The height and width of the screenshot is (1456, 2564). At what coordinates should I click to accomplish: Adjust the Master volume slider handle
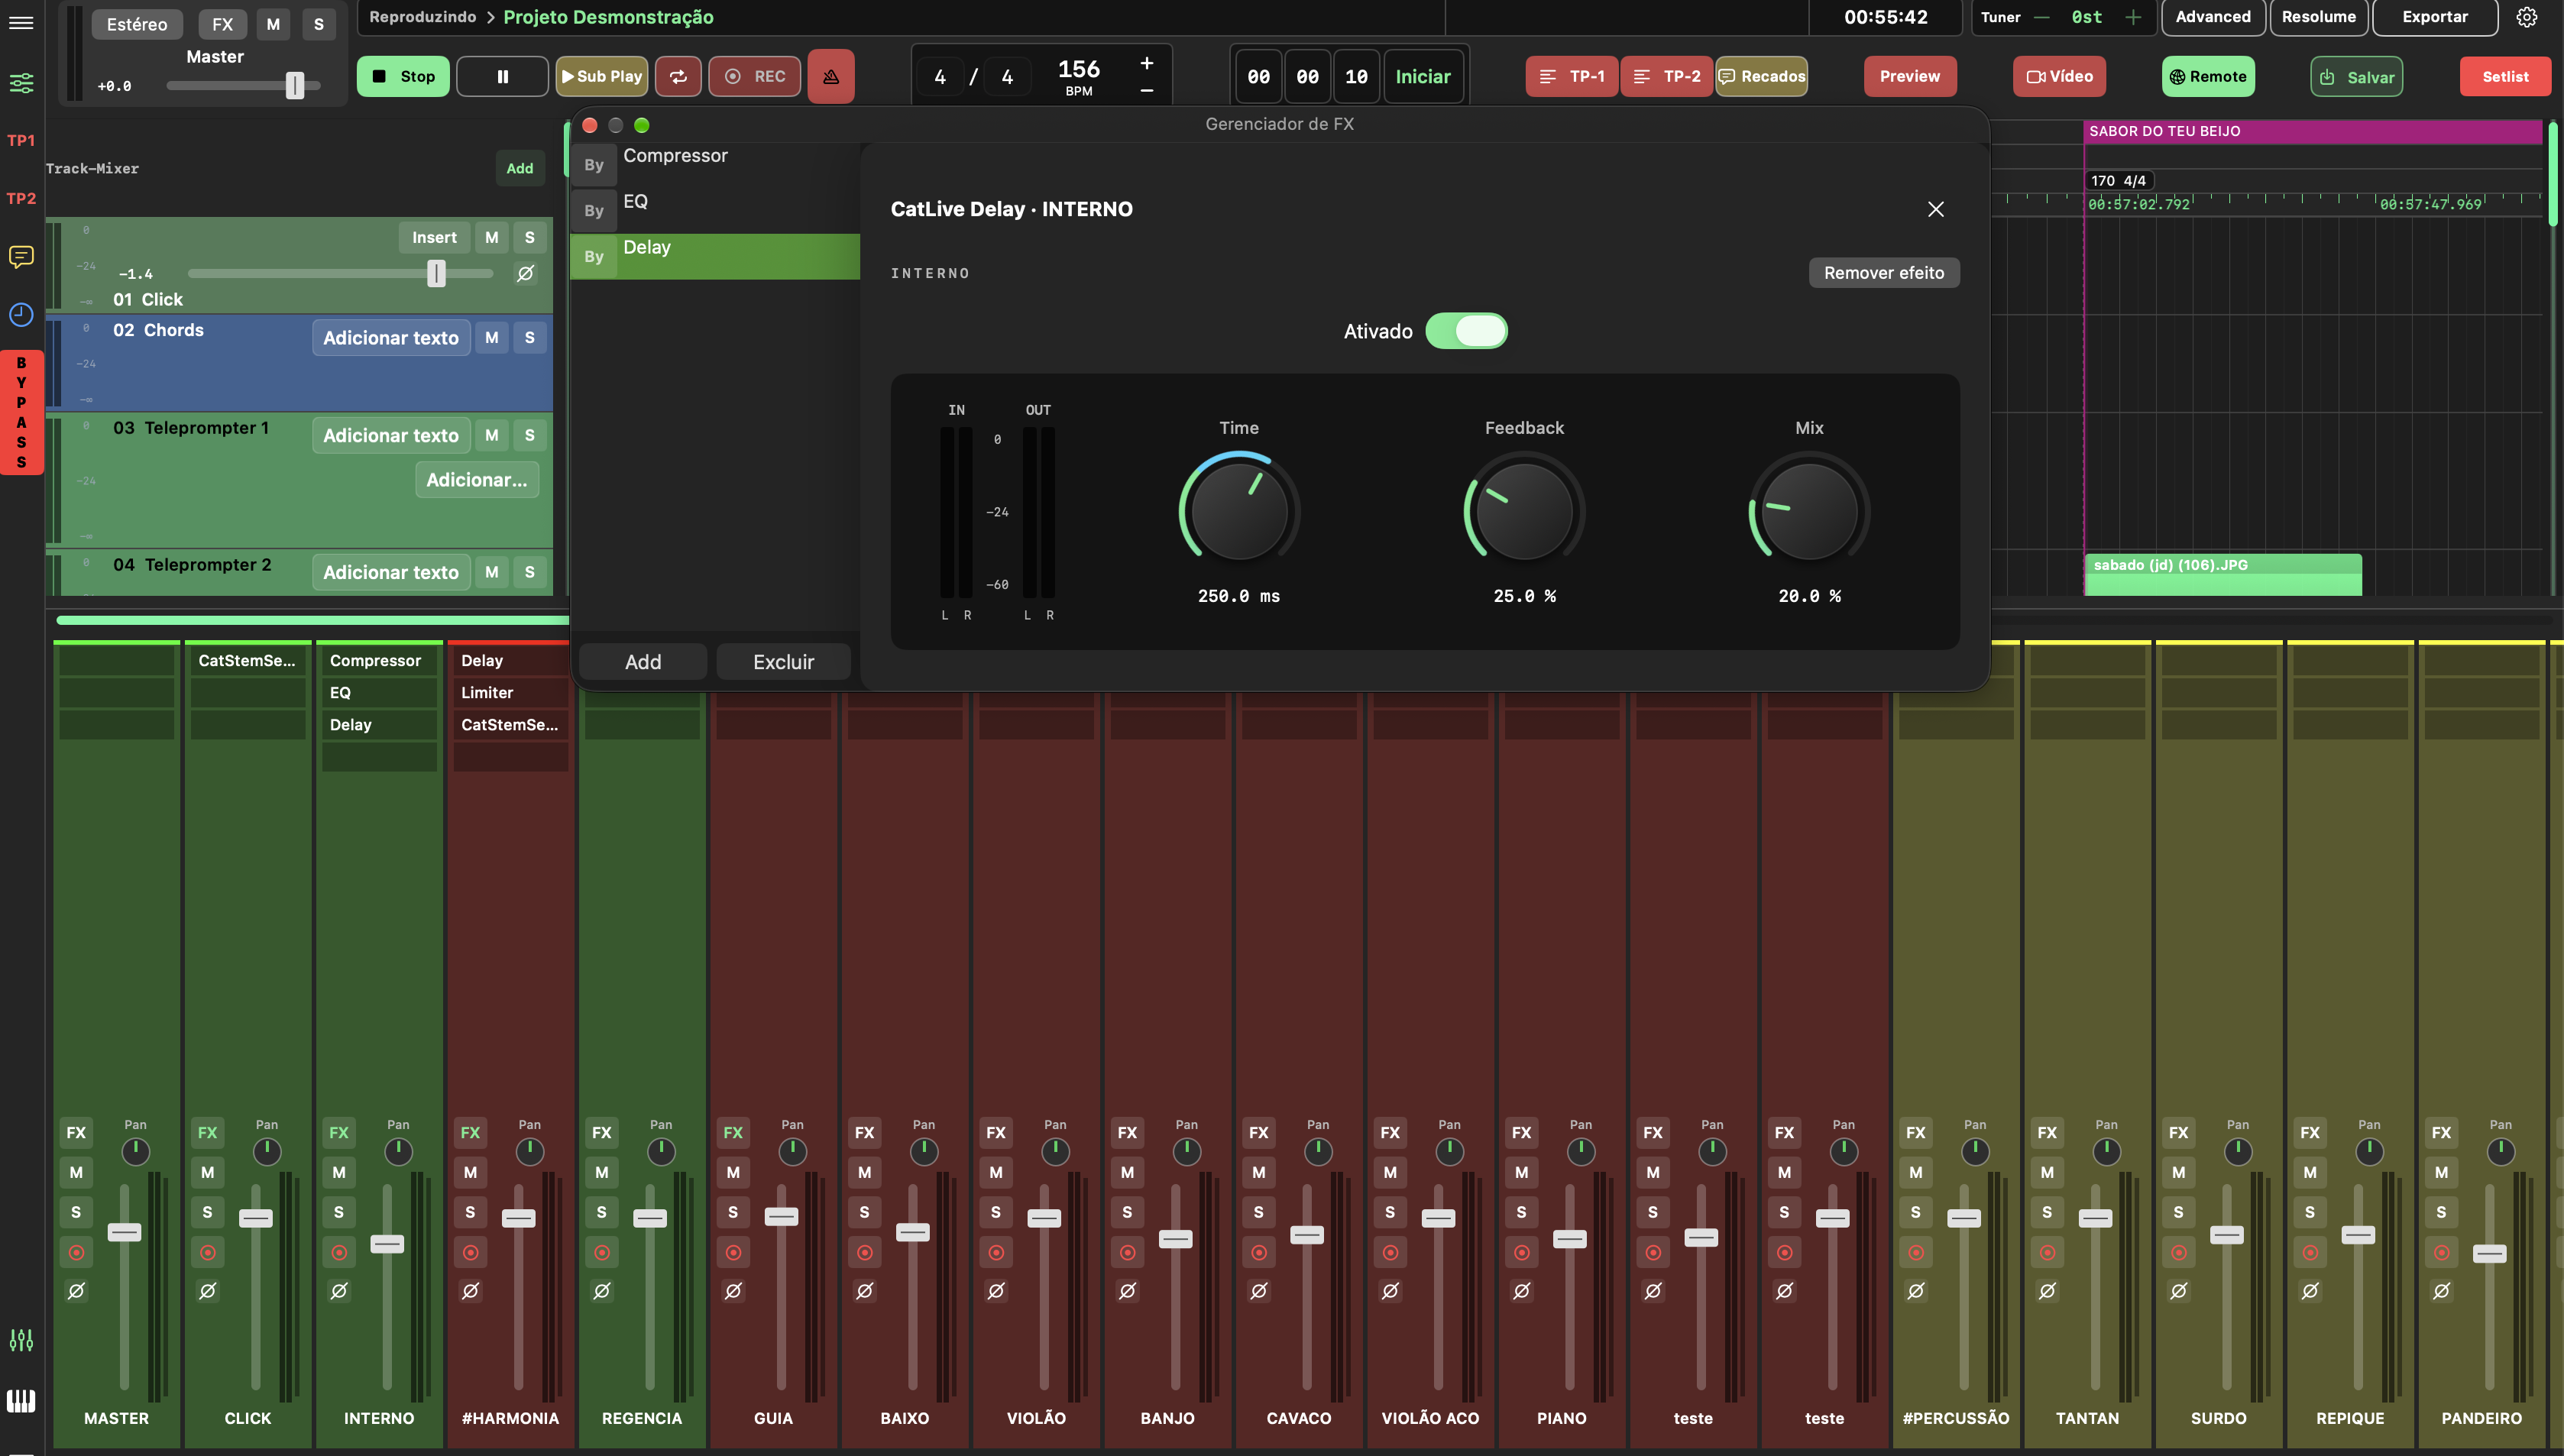(294, 86)
